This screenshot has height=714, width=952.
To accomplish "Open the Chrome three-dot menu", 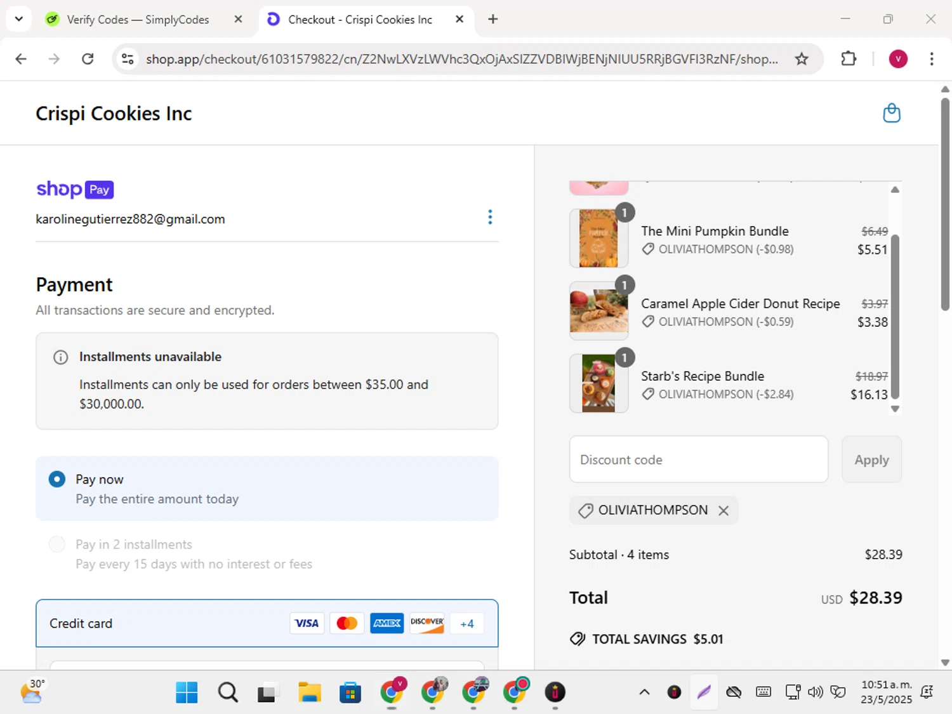I will coord(932,59).
